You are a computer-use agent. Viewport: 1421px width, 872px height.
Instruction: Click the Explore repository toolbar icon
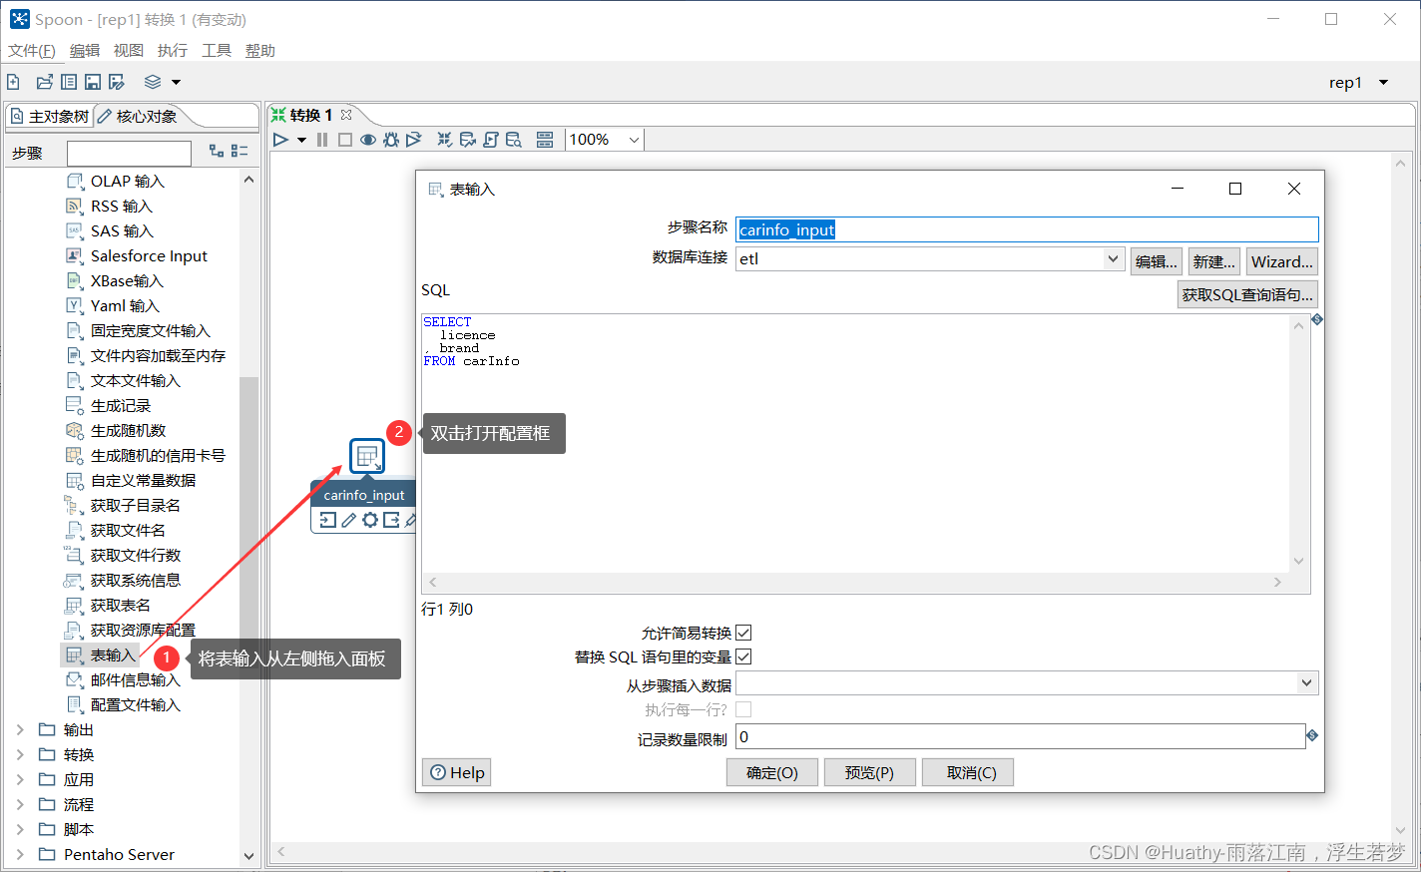(69, 82)
